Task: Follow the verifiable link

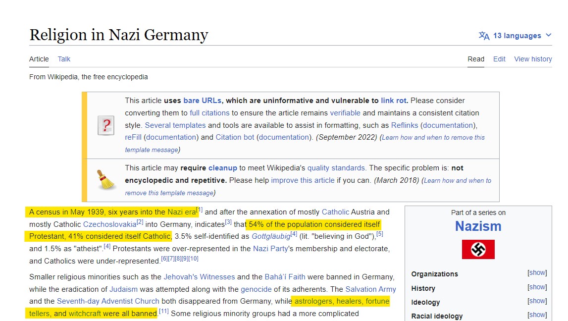Action: pos(345,113)
